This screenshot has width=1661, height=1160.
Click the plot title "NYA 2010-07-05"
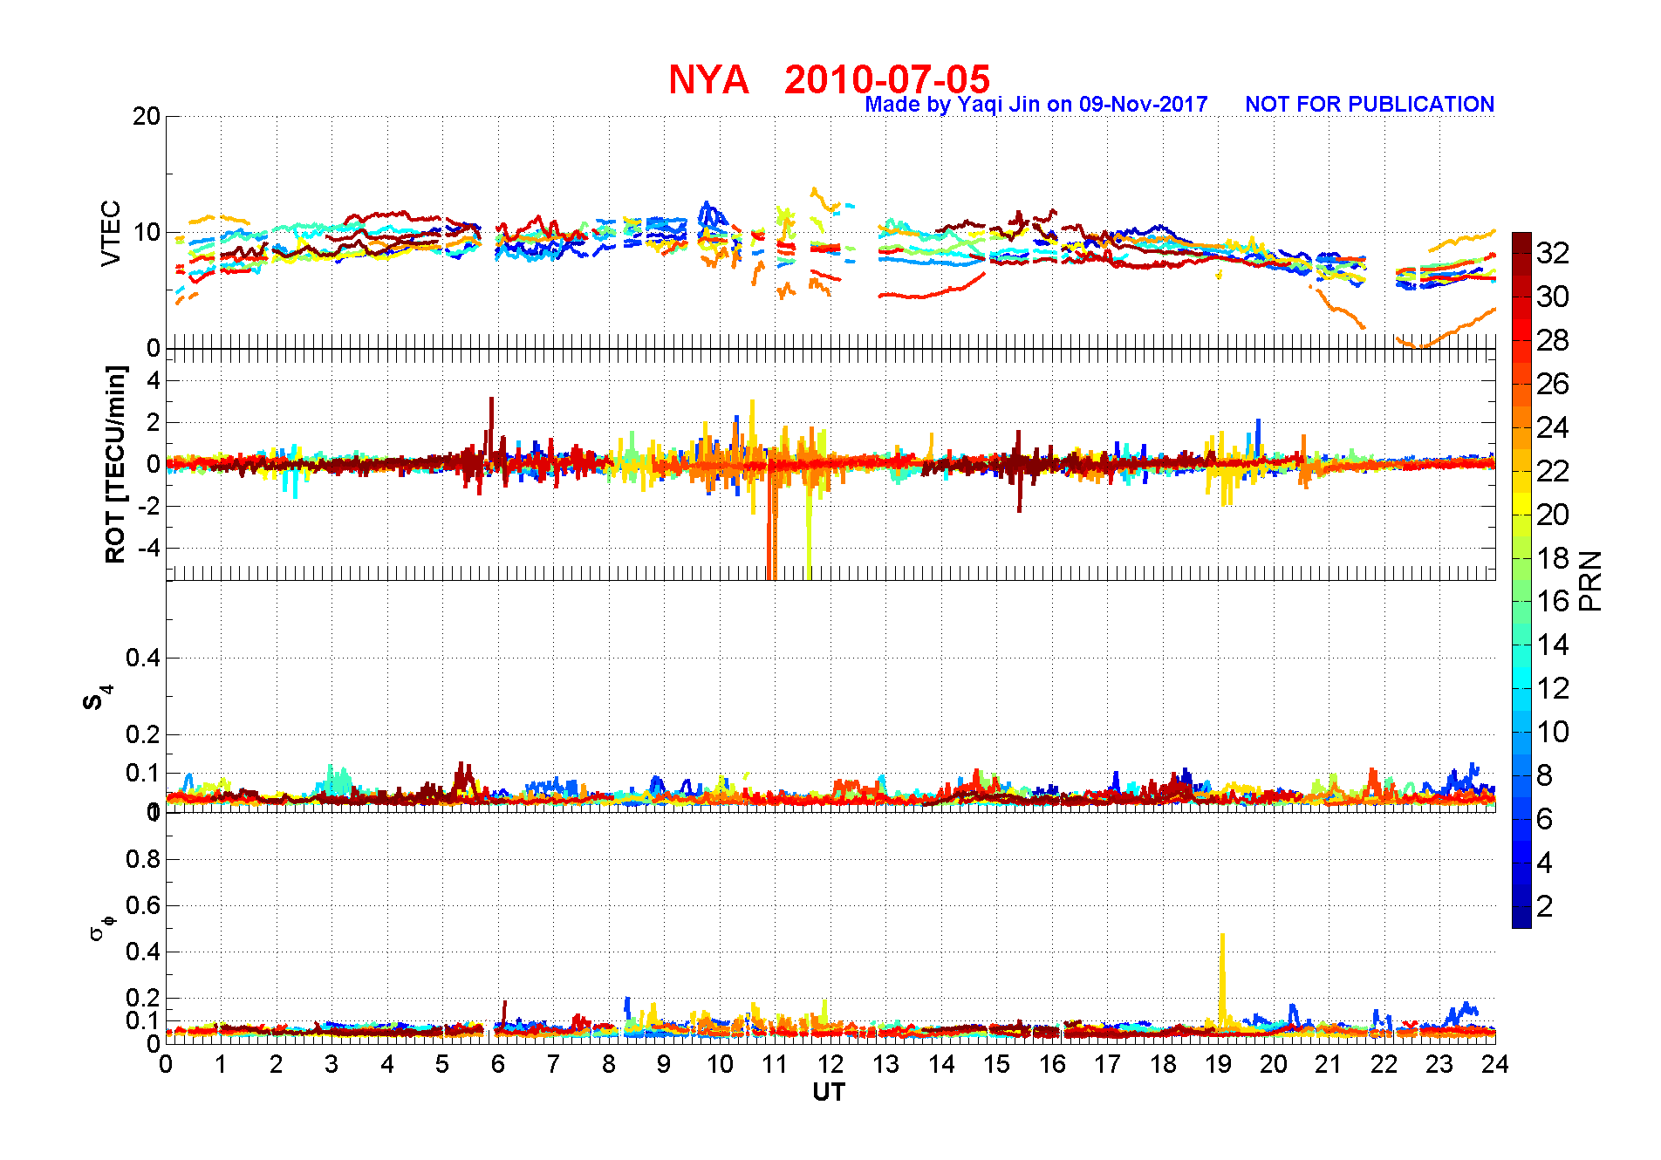[829, 79]
